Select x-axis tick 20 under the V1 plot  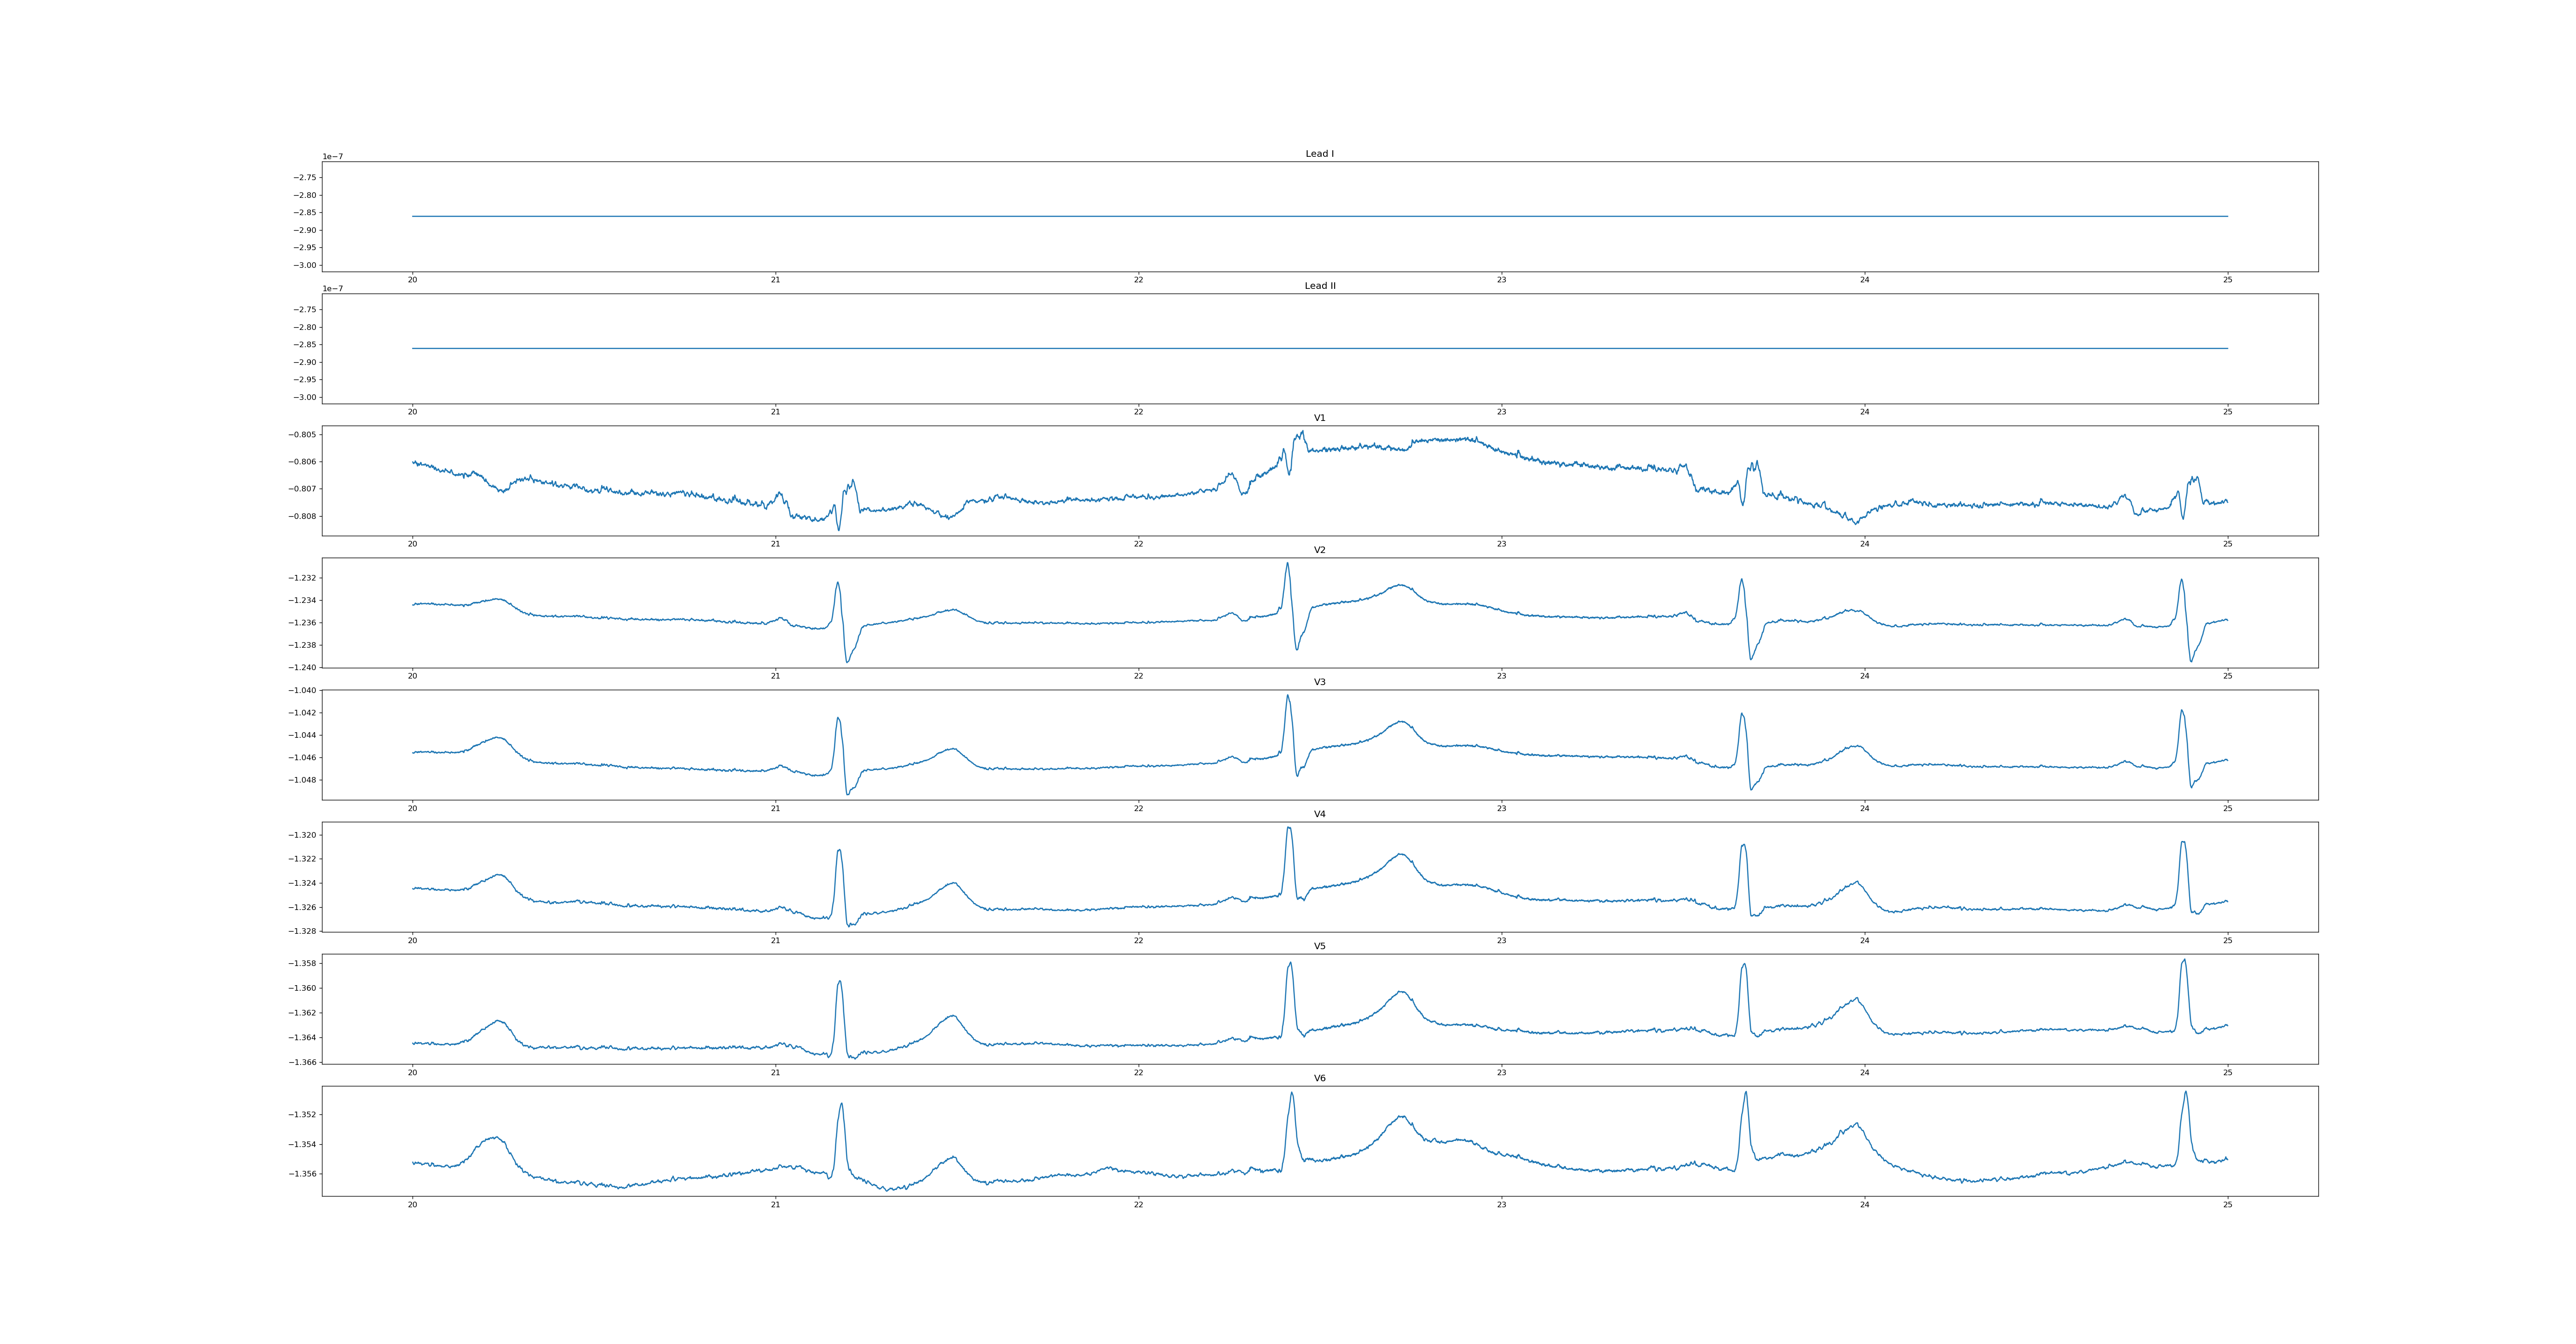click(x=412, y=544)
